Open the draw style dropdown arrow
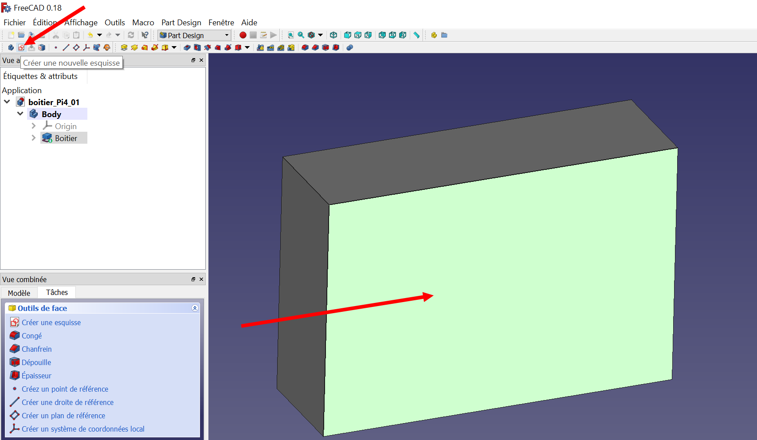Image resolution: width=757 pixels, height=440 pixels. (320, 35)
